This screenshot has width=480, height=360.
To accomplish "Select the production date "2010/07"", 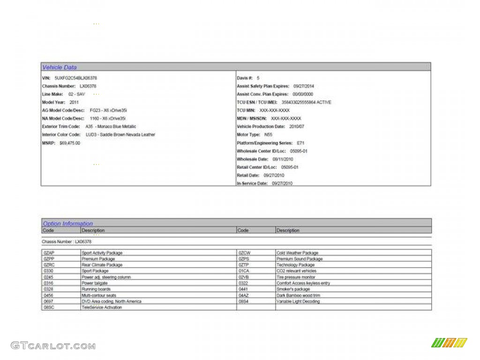I will (297, 127).
